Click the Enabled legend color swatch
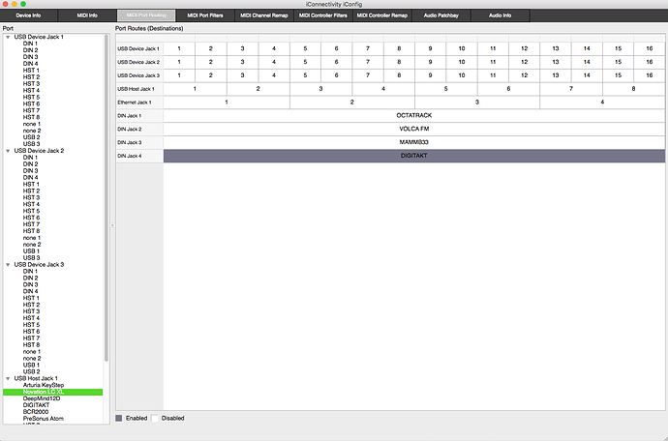The height and width of the screenshot is (441, 668). tap(119, 418)
